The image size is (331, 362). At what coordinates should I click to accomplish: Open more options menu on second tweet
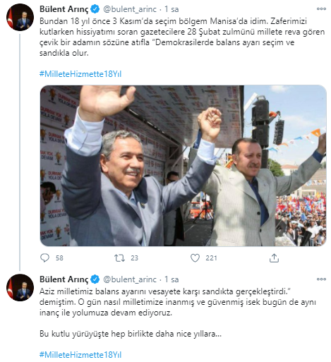point(321,279)
